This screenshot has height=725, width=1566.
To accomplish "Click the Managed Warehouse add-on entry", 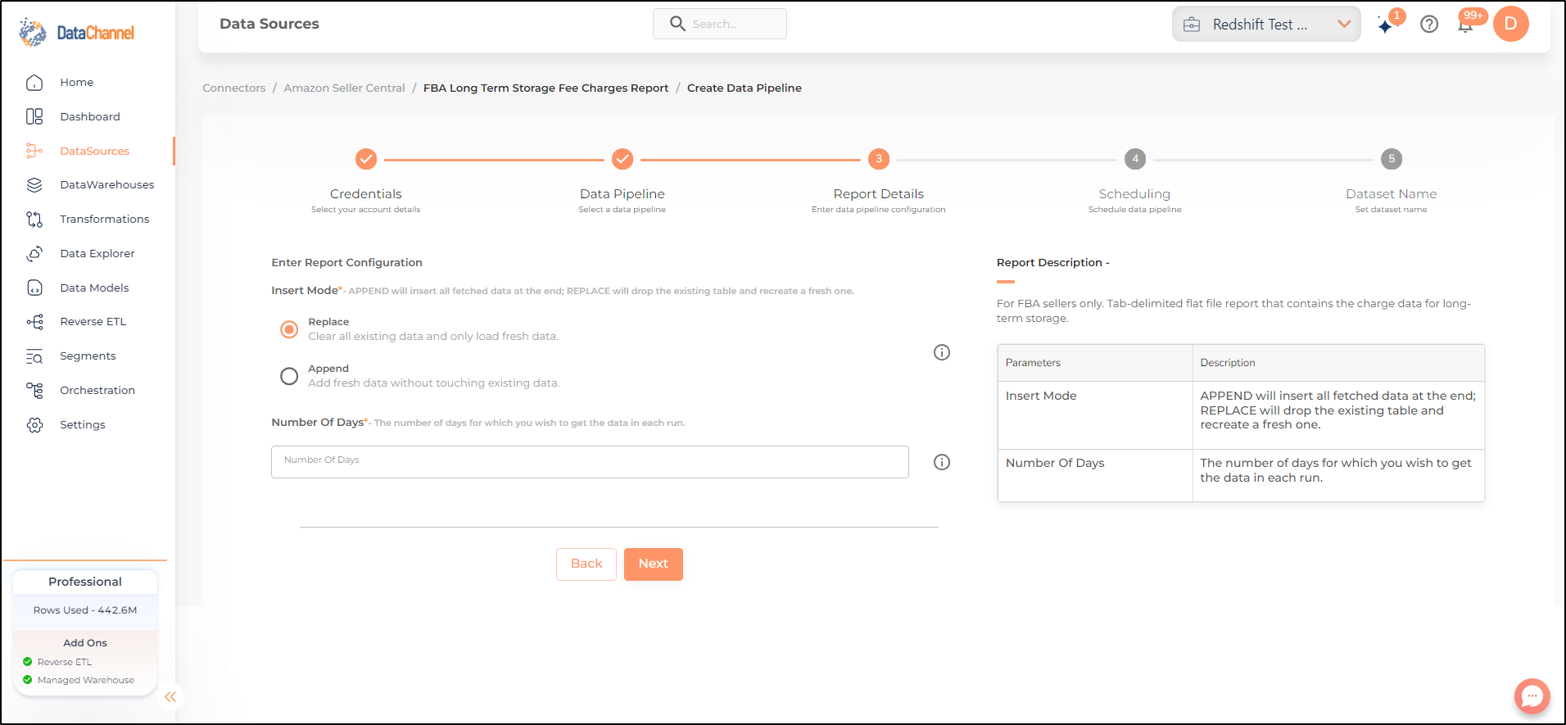I will tap(79, 680).
